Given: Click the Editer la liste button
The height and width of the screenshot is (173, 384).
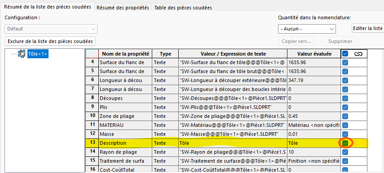Looking at the screenshot, I should tap(368, 28).
